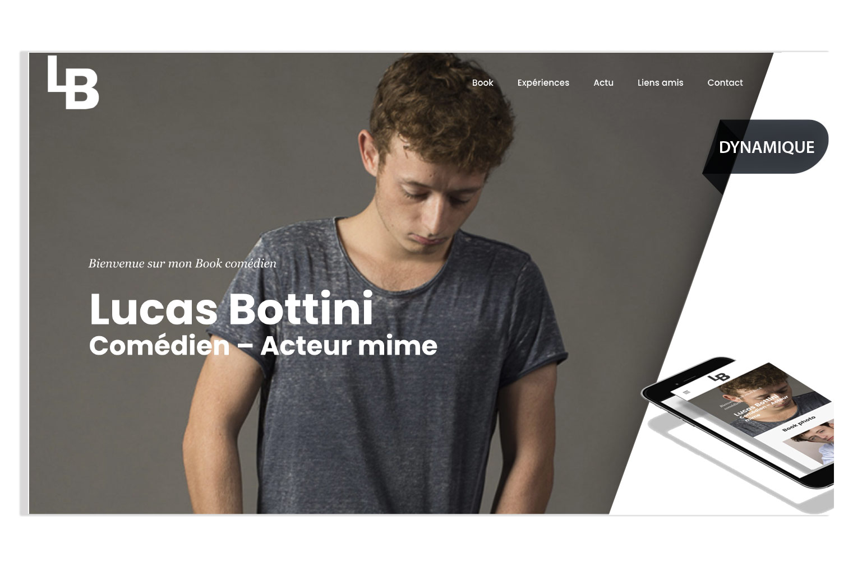Open the Book menu item

click(482, 82)
